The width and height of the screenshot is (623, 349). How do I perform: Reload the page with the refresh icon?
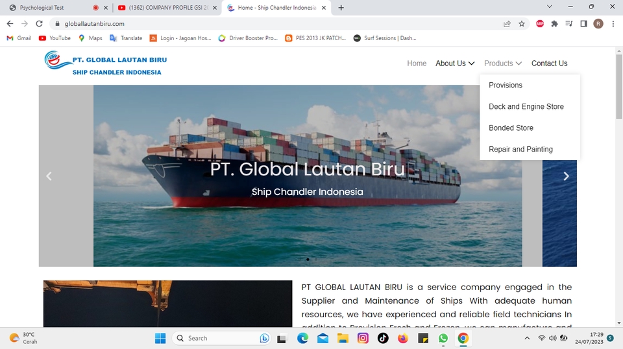[39, 24]
